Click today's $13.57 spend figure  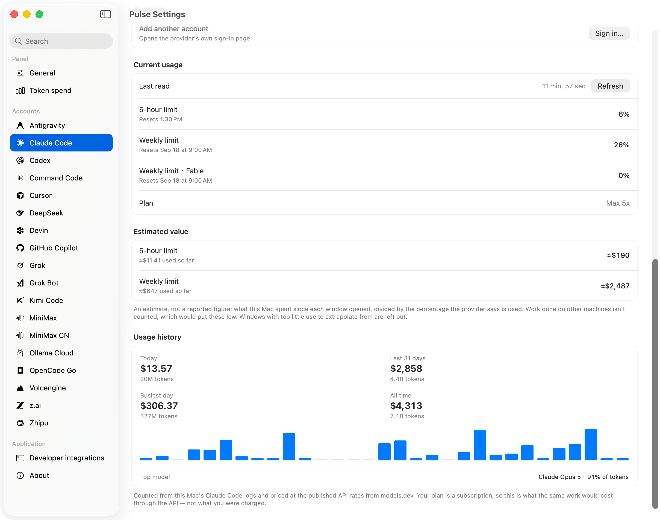[x=156, y=369]
